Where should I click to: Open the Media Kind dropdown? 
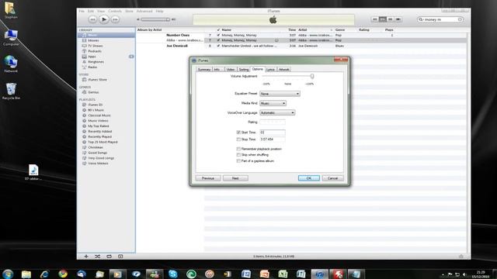(x=273, y=103)
